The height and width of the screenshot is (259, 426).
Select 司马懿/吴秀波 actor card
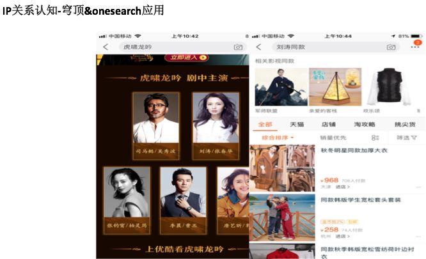click(156, 126)
